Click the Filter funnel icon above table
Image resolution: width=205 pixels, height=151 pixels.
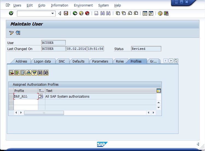click(x=34, y=72)
